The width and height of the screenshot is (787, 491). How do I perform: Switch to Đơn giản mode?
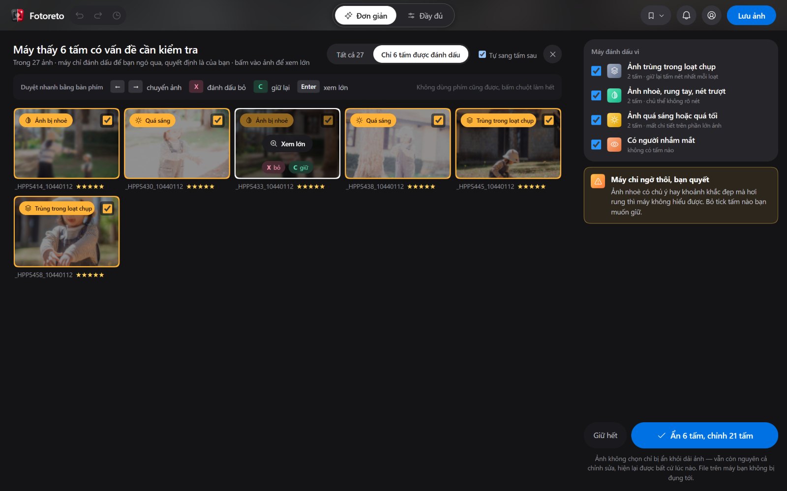[x=365, y=16]
